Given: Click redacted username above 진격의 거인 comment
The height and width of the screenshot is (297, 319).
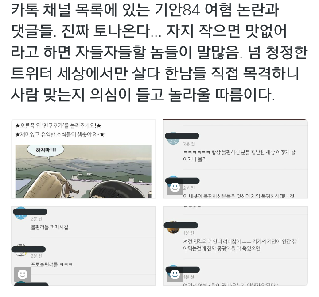Looking at the screenshot, I should [x=181, y=225].
